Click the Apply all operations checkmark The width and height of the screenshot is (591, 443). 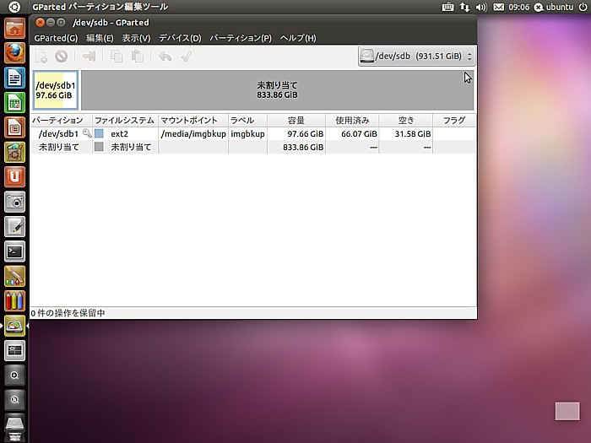187,57
